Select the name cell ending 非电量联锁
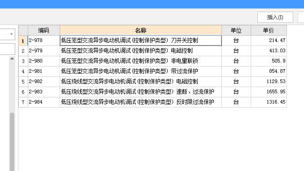This screenshot has width=304, height=171. pos(141,61)
